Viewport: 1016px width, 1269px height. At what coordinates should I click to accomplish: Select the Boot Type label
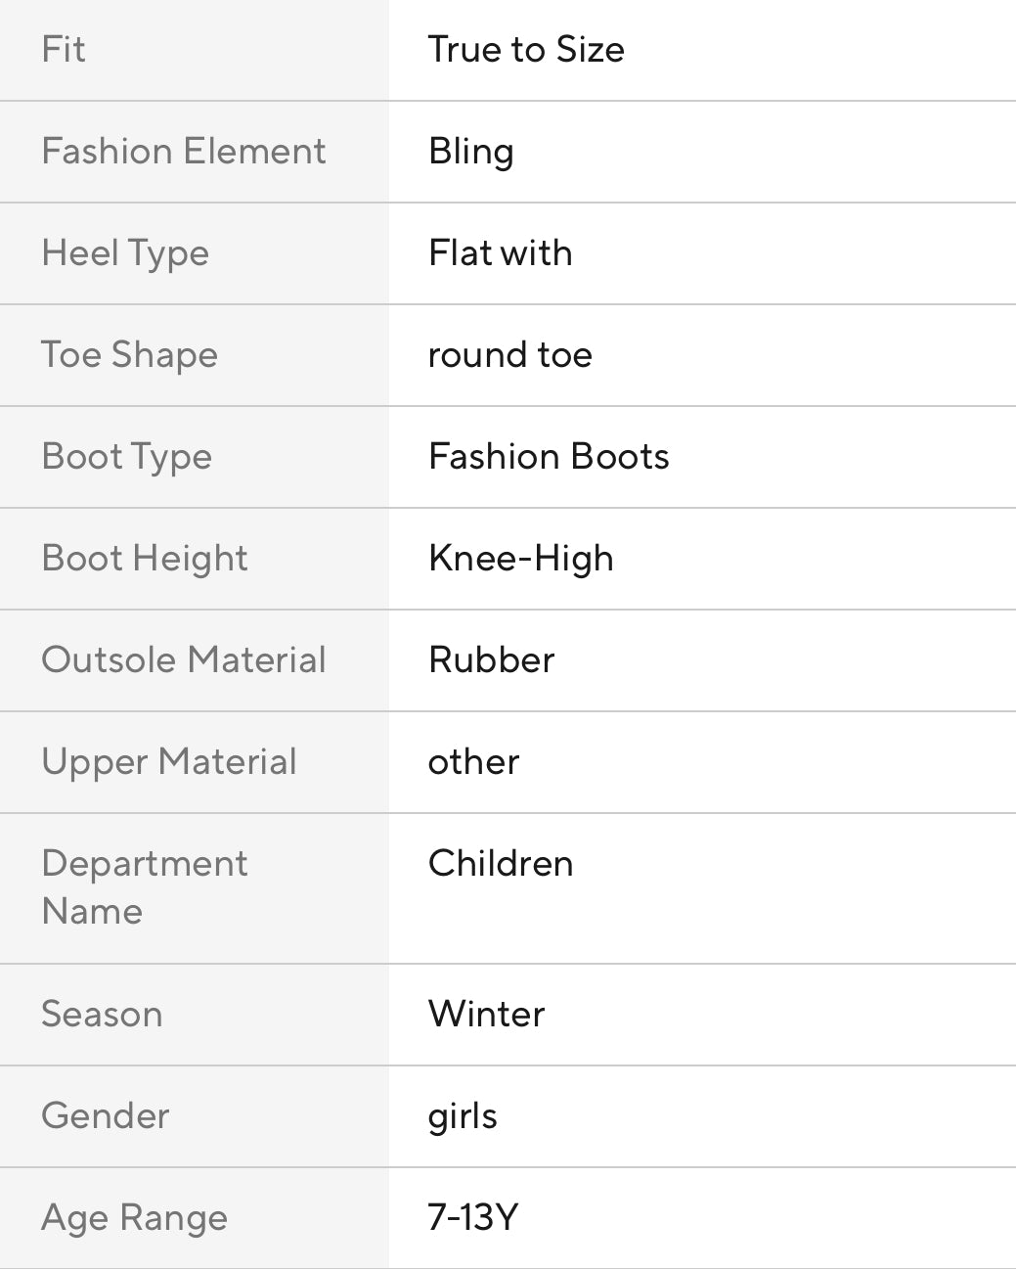click(x=126, y=457)
